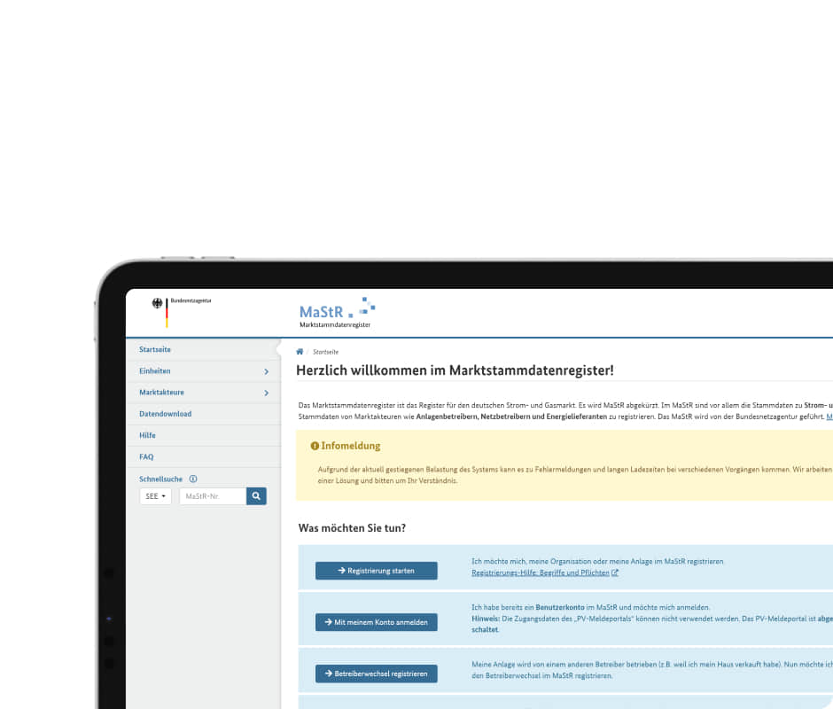Click the info icon beside Schnellsuche

[193, 479]
